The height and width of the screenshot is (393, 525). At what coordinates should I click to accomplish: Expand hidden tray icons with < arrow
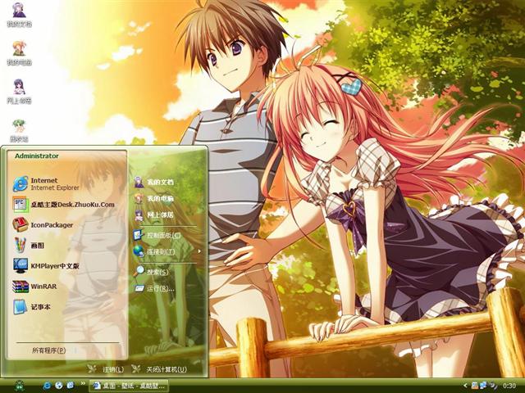tap(465, 386)
